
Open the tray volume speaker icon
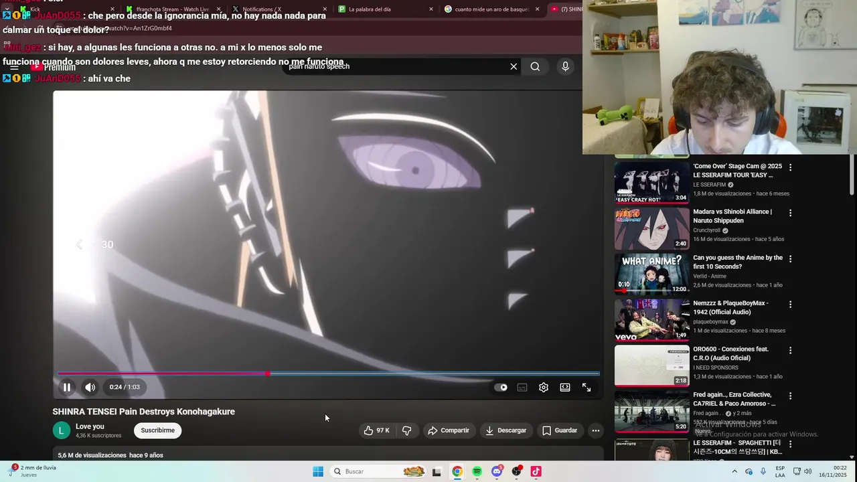(807, 471)
